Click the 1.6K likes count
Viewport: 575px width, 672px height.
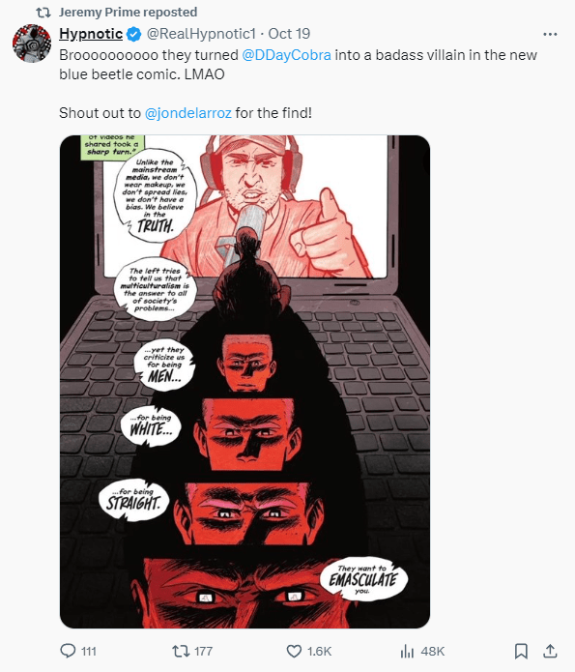[319, 652]
